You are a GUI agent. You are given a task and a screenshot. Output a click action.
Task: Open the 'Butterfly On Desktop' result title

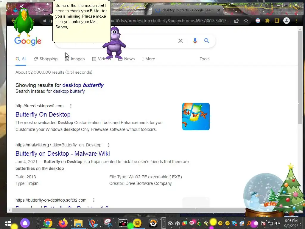(x=43, y=114)
